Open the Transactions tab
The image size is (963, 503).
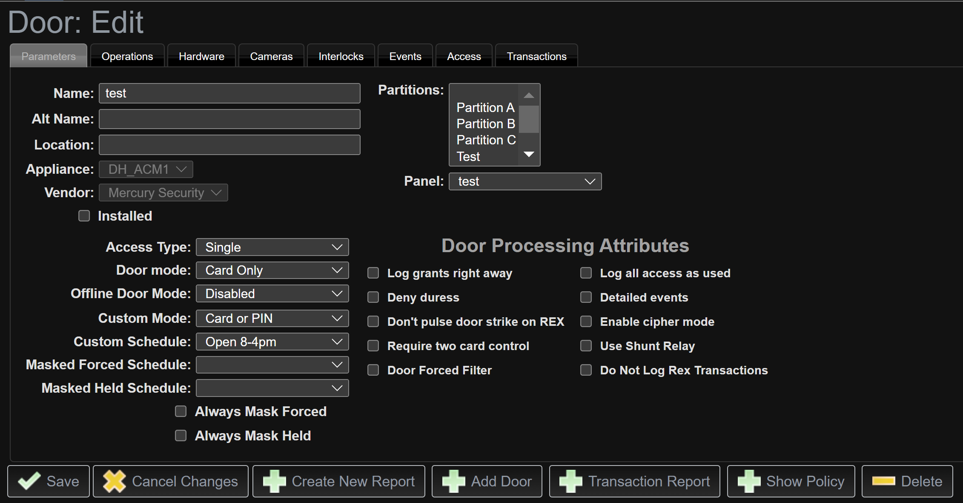(x=536, y=55)
